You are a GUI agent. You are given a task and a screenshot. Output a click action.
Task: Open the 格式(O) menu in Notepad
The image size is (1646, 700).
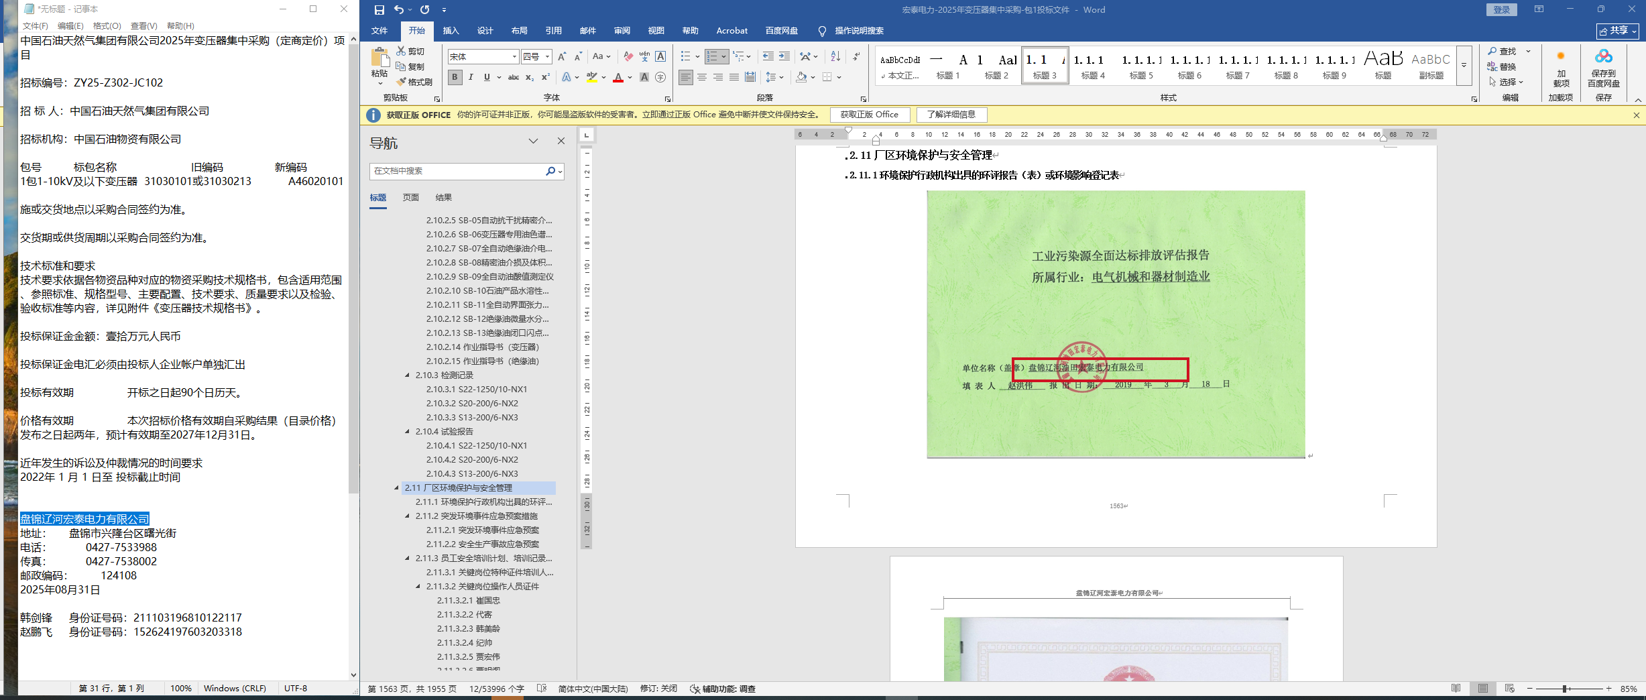(x=107, y=25)
